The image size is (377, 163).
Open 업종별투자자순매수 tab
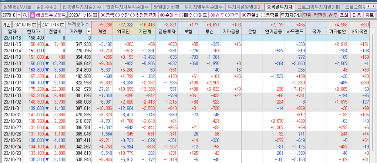(82, 7)
